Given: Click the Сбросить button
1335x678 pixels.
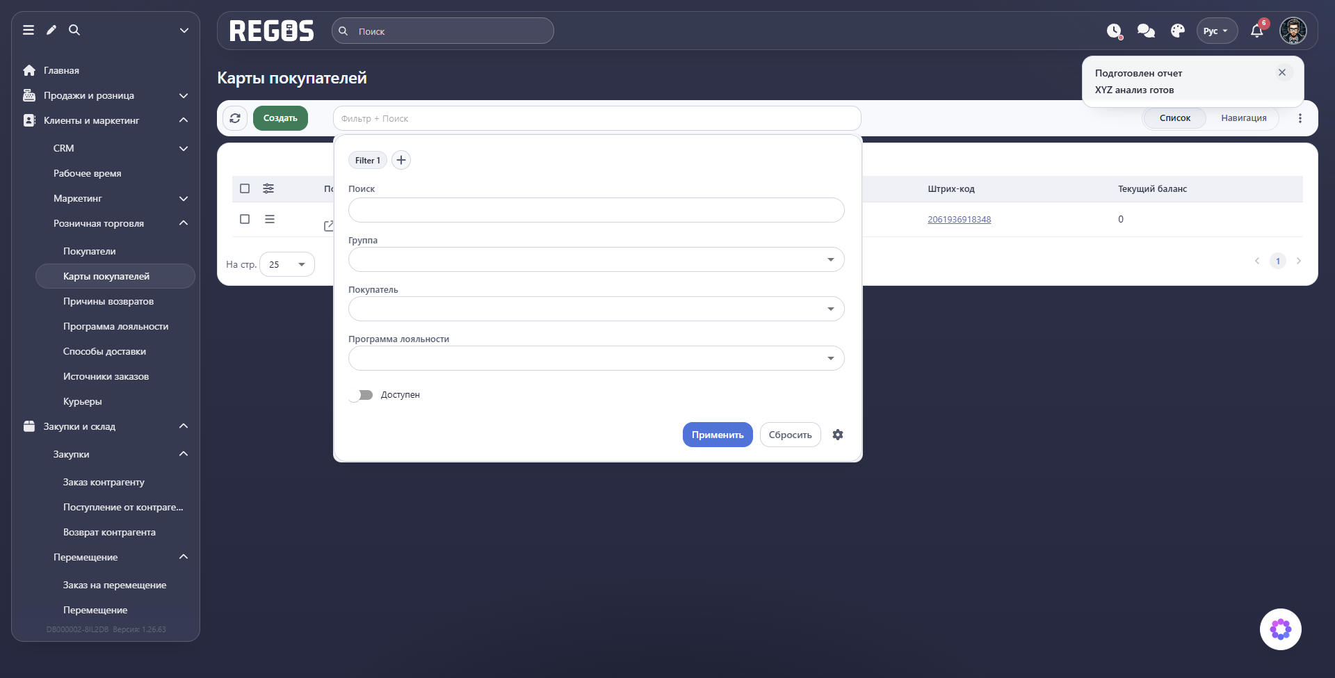Looking at the screenshot, I should [x=791, y=435].
